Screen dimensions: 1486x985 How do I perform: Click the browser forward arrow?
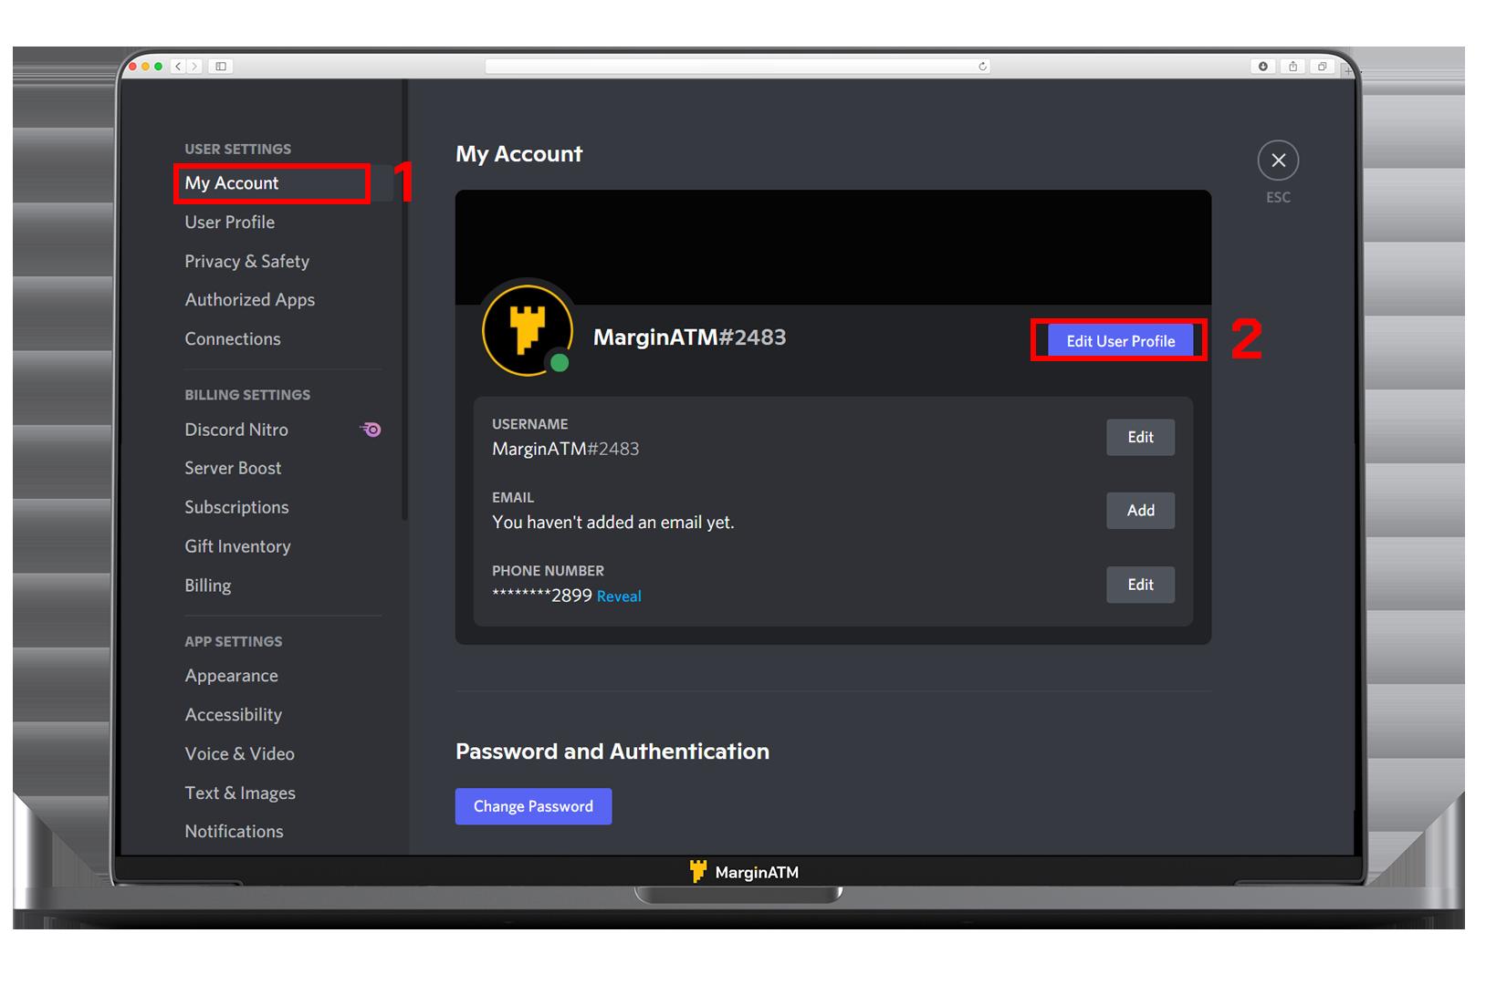point(194,67)
